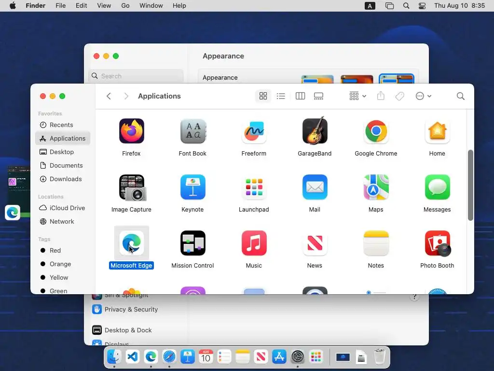The image size is (494, 371).
Task: Open the Edit menu
Action: [81, 6]
